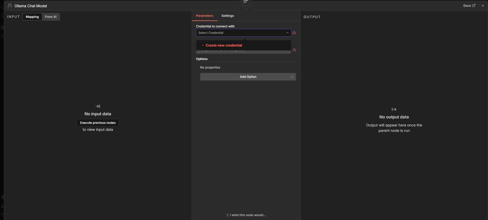Open the Settings tab
Screen dimensions: 488x220
tap(228, 16)
